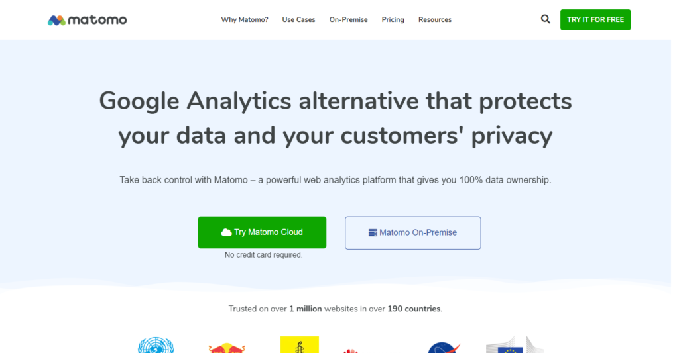Click the yellow Amnesty International logo
The height and width of the screenshot is (353, 679).
click(x=299, y=345)
